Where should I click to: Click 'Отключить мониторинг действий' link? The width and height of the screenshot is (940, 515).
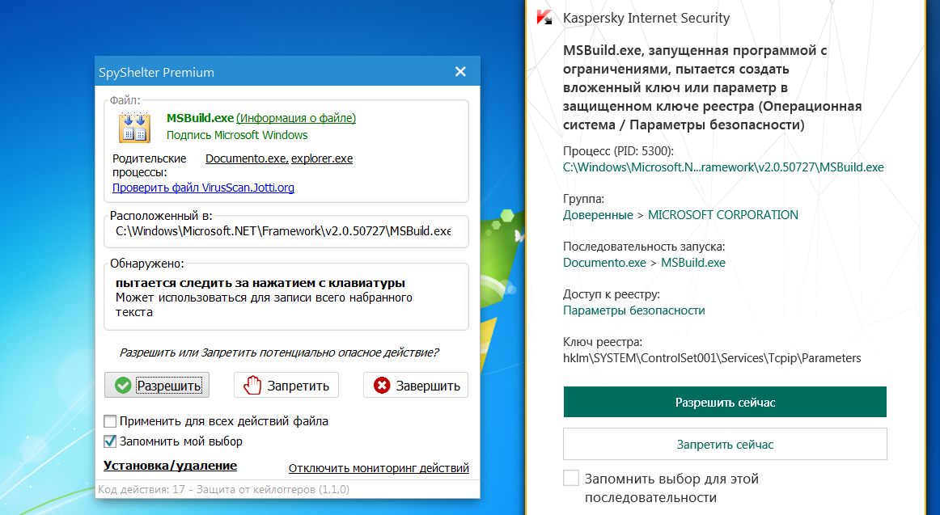(x=379, y=468)
